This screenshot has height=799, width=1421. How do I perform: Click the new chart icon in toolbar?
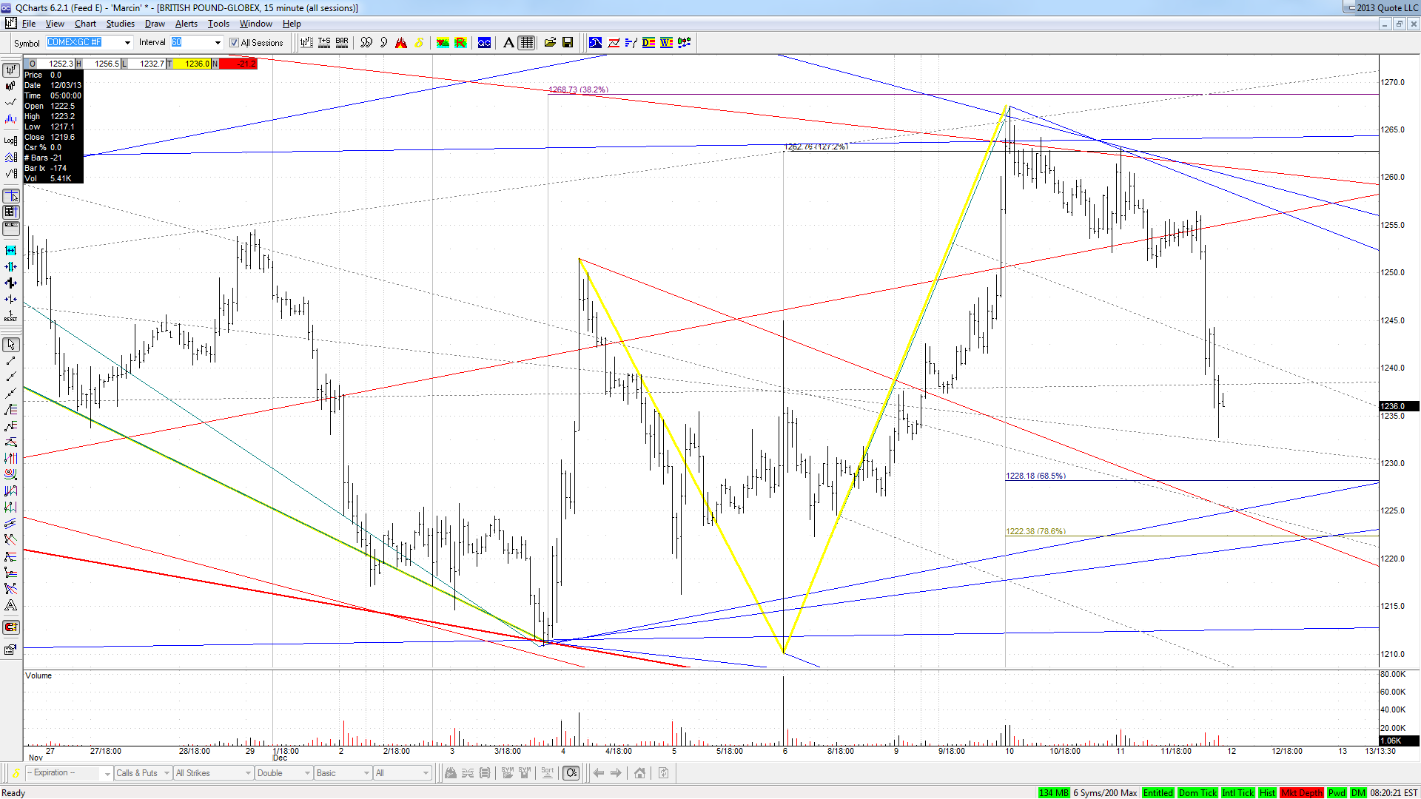coord(306,43)
